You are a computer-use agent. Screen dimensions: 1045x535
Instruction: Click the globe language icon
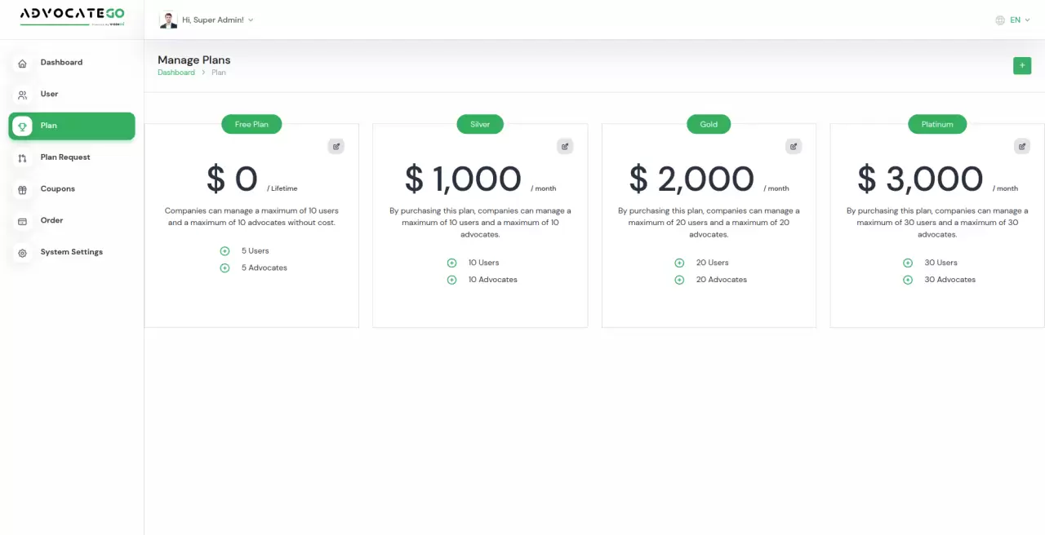pyautogui.click(x=1000, y=20)
